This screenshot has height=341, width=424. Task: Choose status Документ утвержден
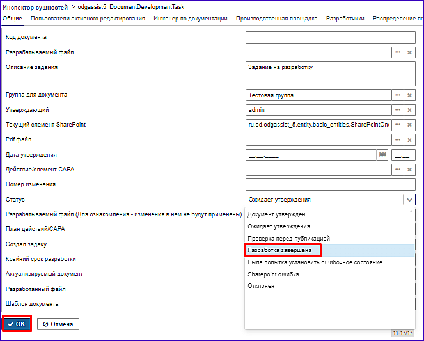coord(329,214)
